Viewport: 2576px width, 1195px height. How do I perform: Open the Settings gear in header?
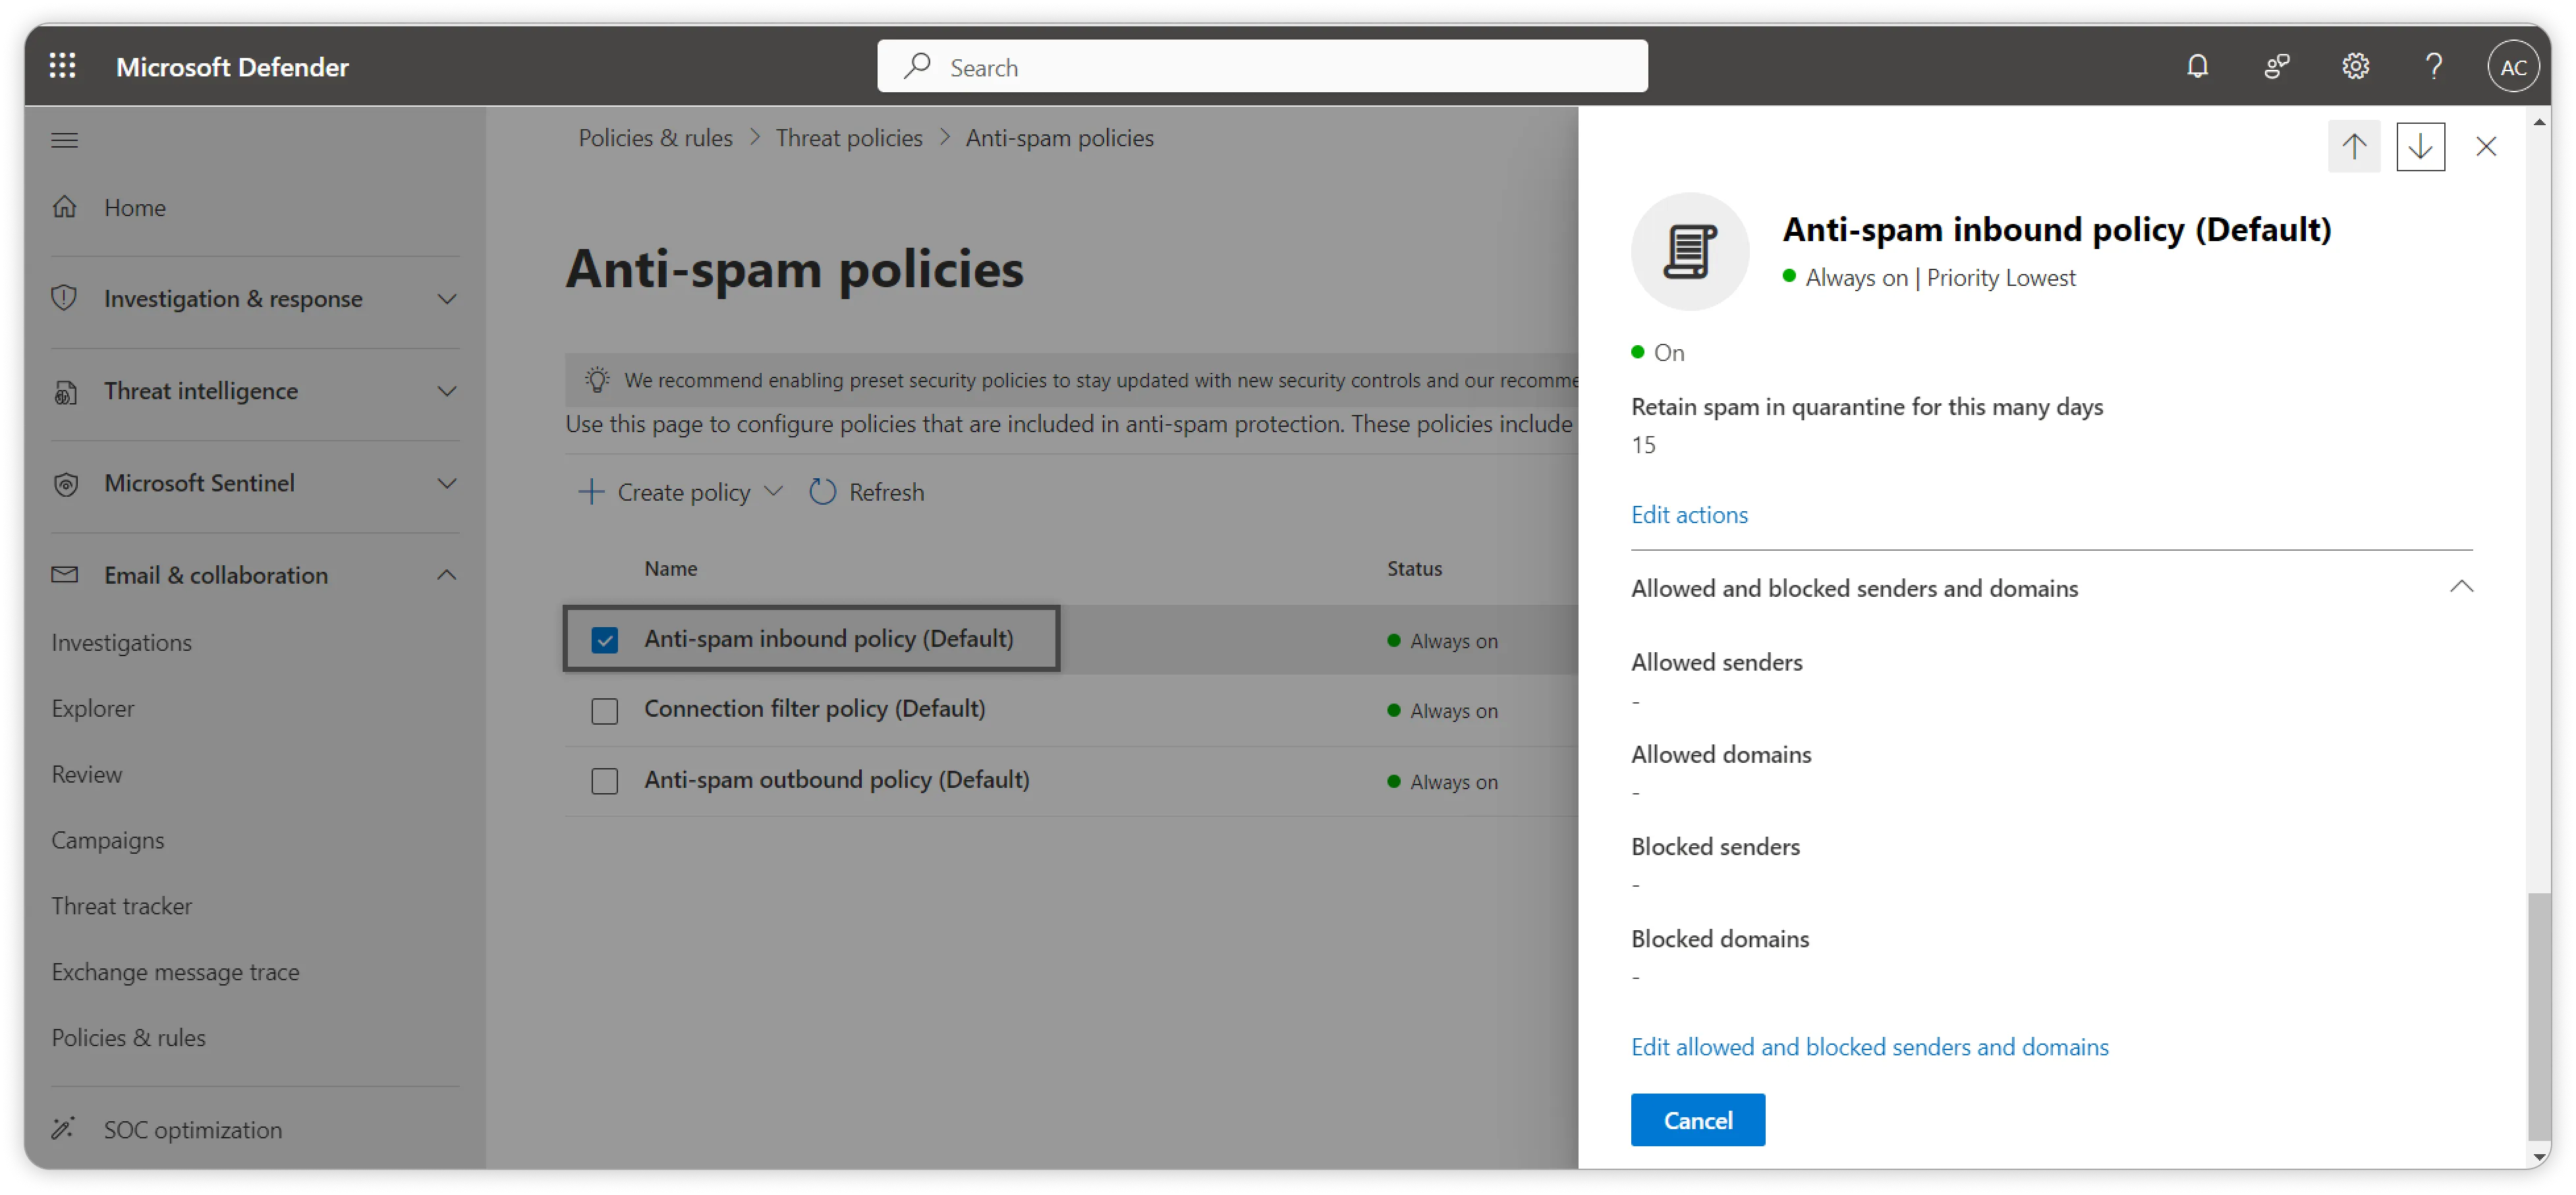2355,66
